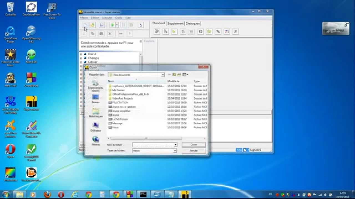Select the VideoPad Video Editor desktop icon
Image resolution: width=355 pixels, height=199 pixels.
pos(10,58)
